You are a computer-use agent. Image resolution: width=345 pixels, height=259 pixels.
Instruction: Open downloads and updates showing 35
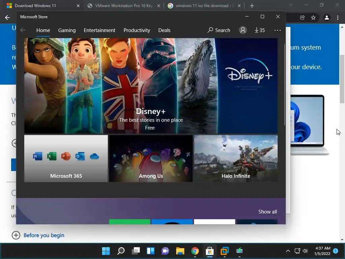260,30
